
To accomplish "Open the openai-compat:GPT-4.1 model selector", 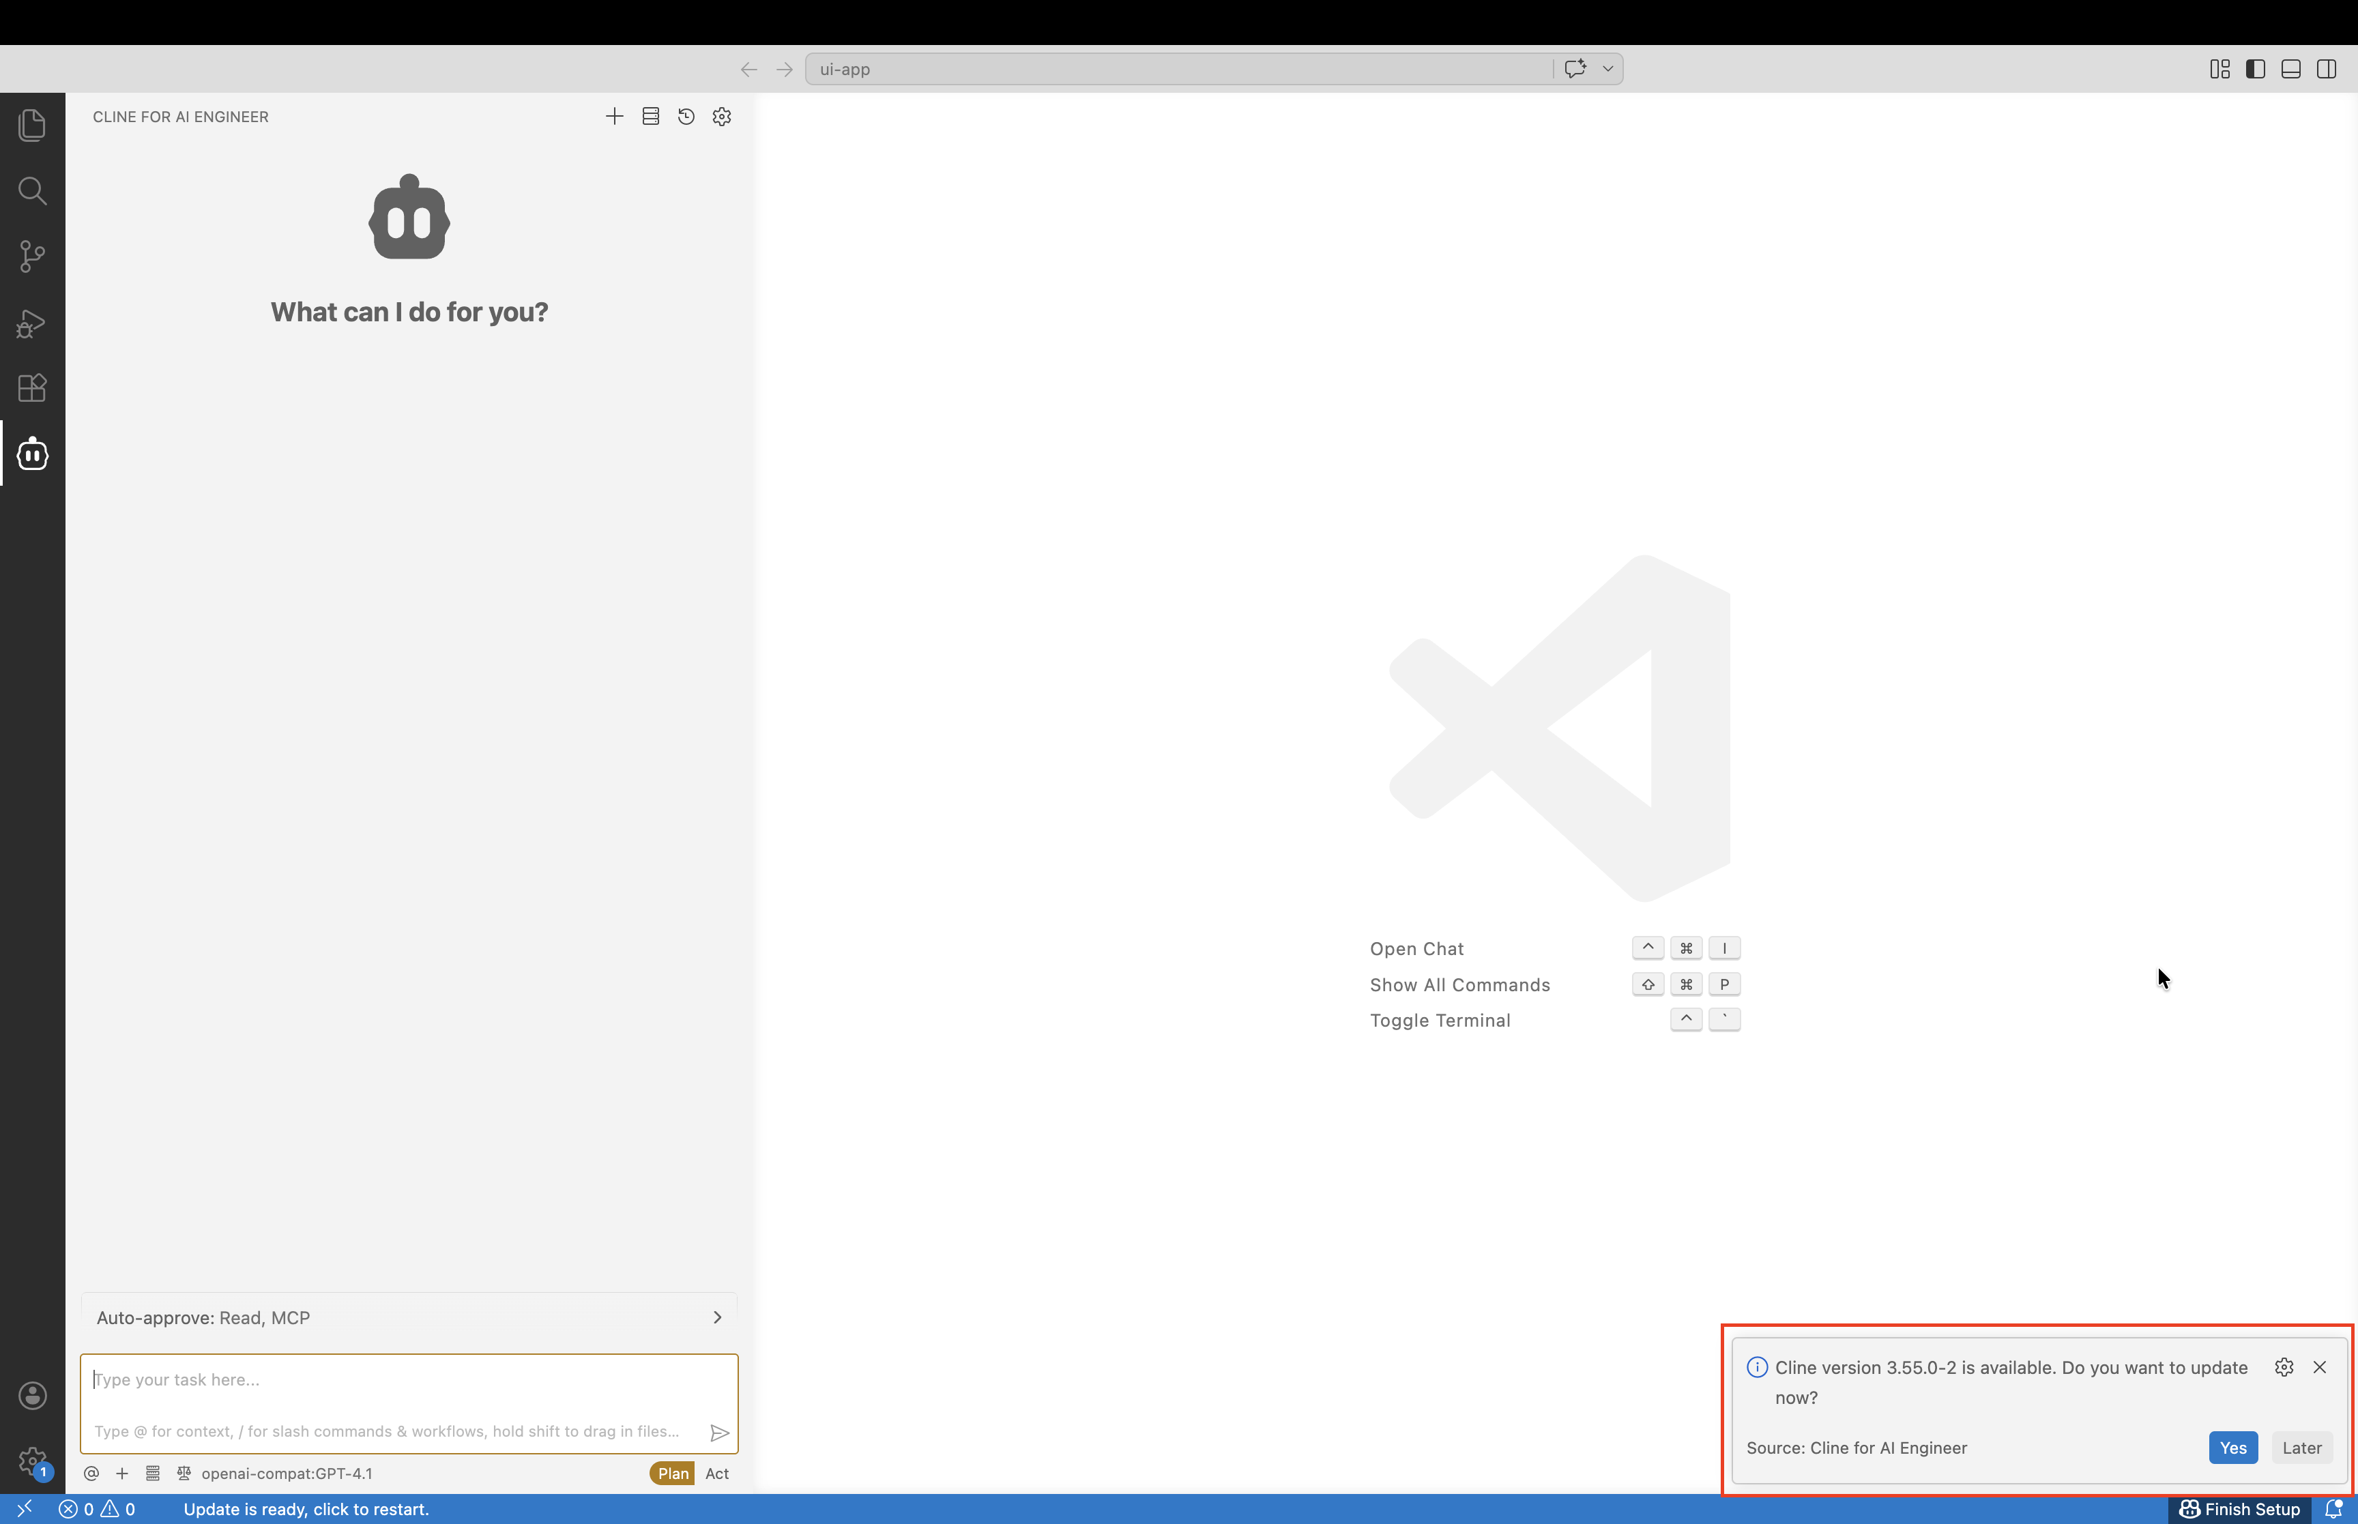I will (x=288, y=1473).
